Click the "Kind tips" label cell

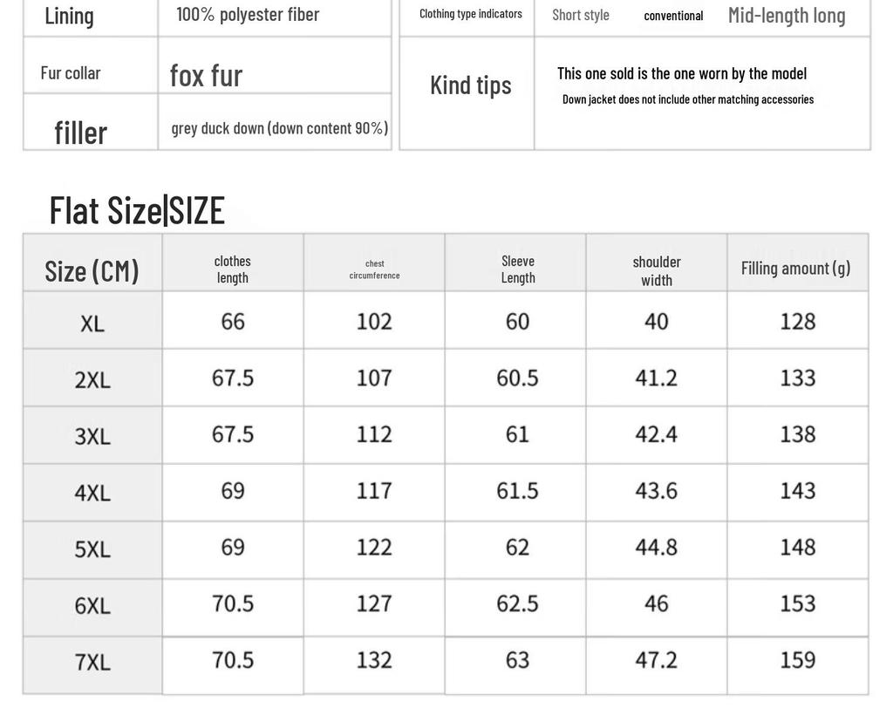click(x=470, y=85)
